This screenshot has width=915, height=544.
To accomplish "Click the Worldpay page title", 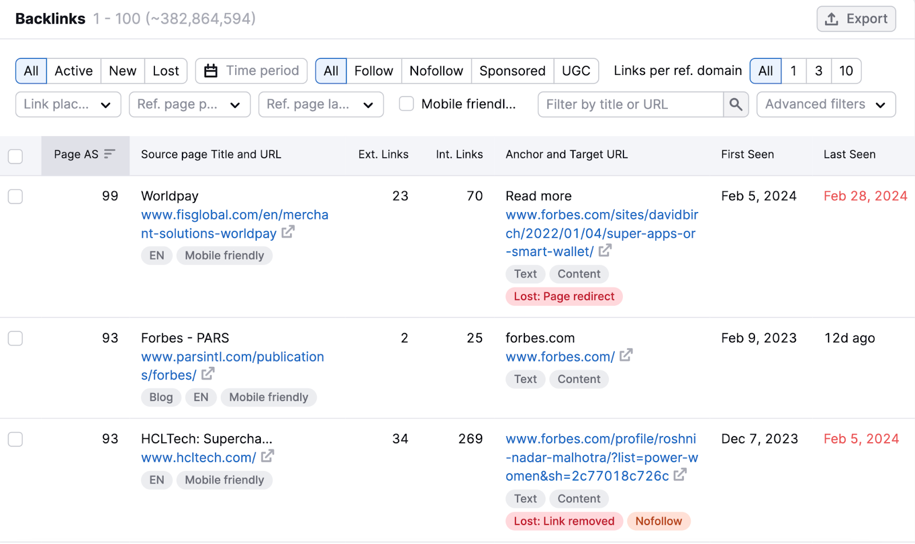I will pos(169,196).
